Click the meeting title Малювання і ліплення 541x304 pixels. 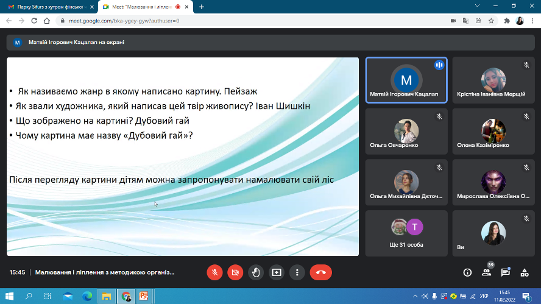(x=105, y=272)
